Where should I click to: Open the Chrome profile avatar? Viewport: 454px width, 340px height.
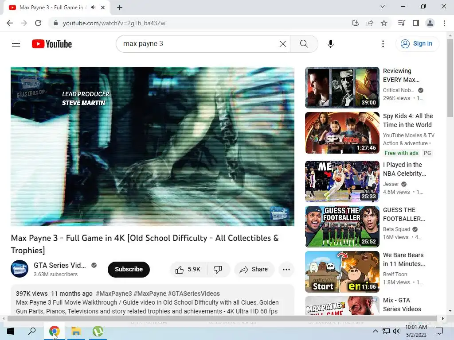(x=430, y=23)
